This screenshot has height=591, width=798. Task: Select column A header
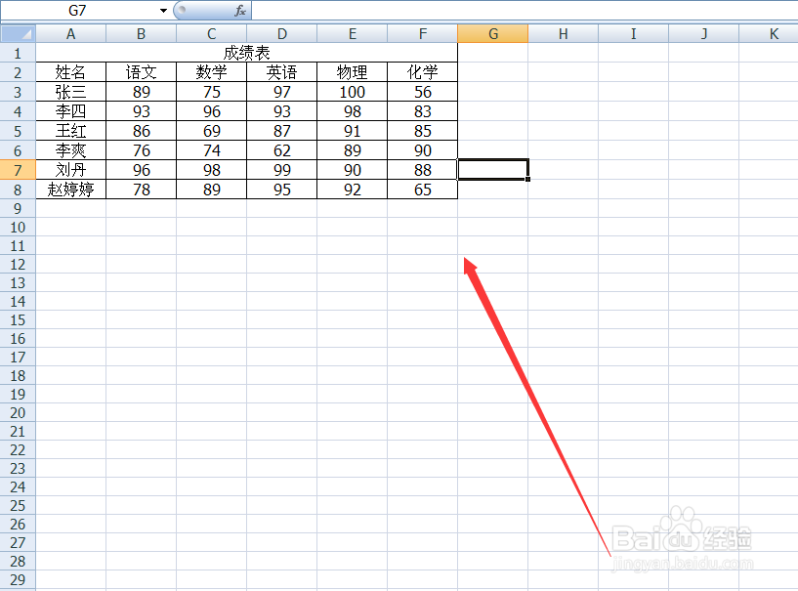tap(70, 33)
